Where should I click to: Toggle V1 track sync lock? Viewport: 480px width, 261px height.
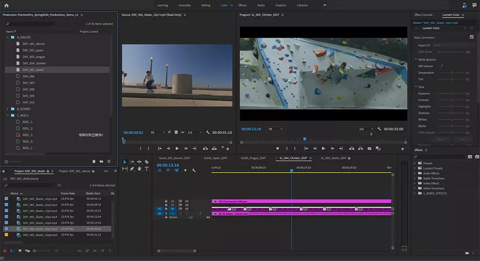click(180, 209)
